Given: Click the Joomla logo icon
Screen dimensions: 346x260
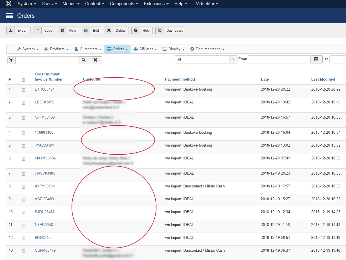Looking at the screenshot, I should pos(9,4).
